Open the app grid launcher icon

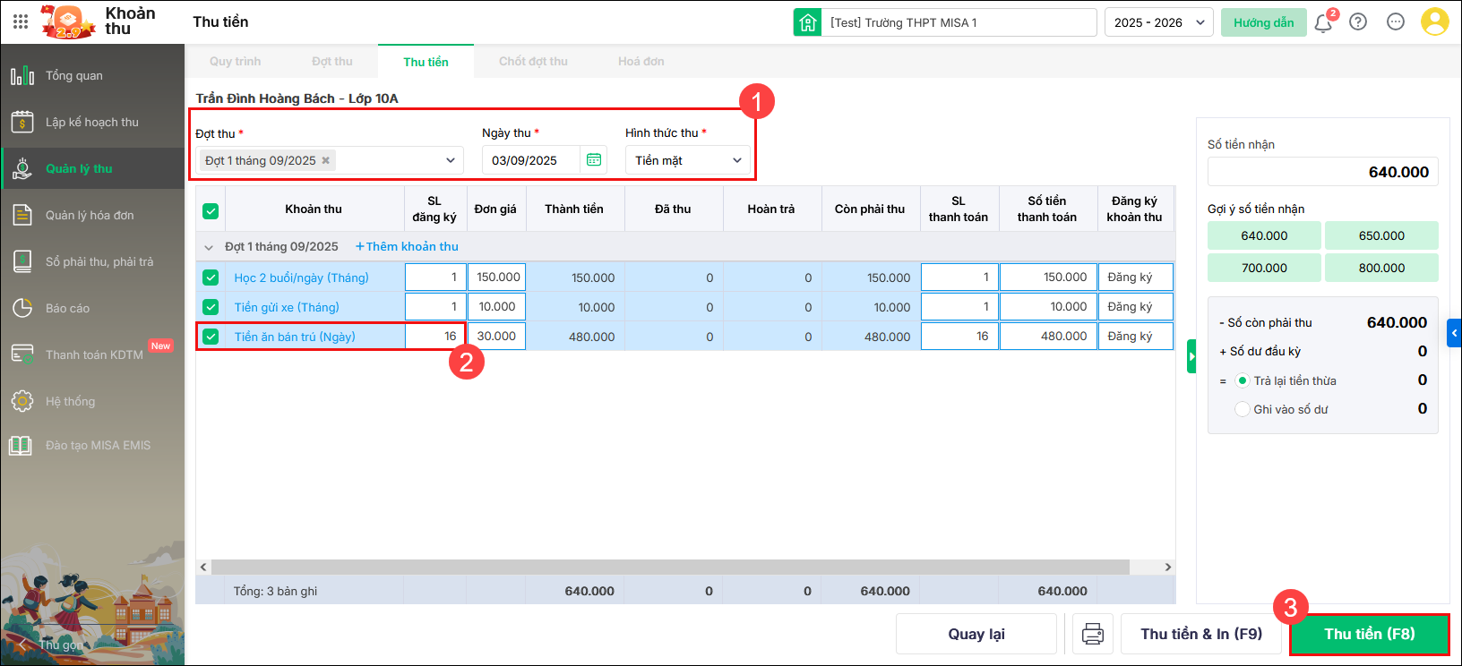coord(21,21)
